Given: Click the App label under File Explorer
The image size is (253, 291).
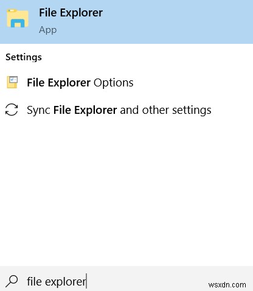Looking at the screenshot, I should 48,30.
